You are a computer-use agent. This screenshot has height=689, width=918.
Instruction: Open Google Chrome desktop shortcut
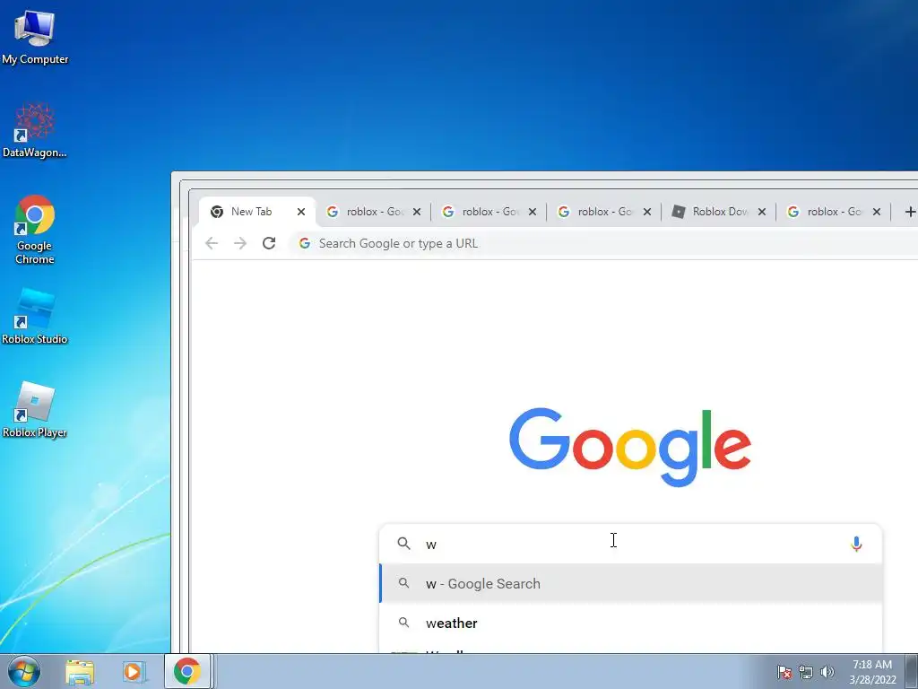(35, 230)
